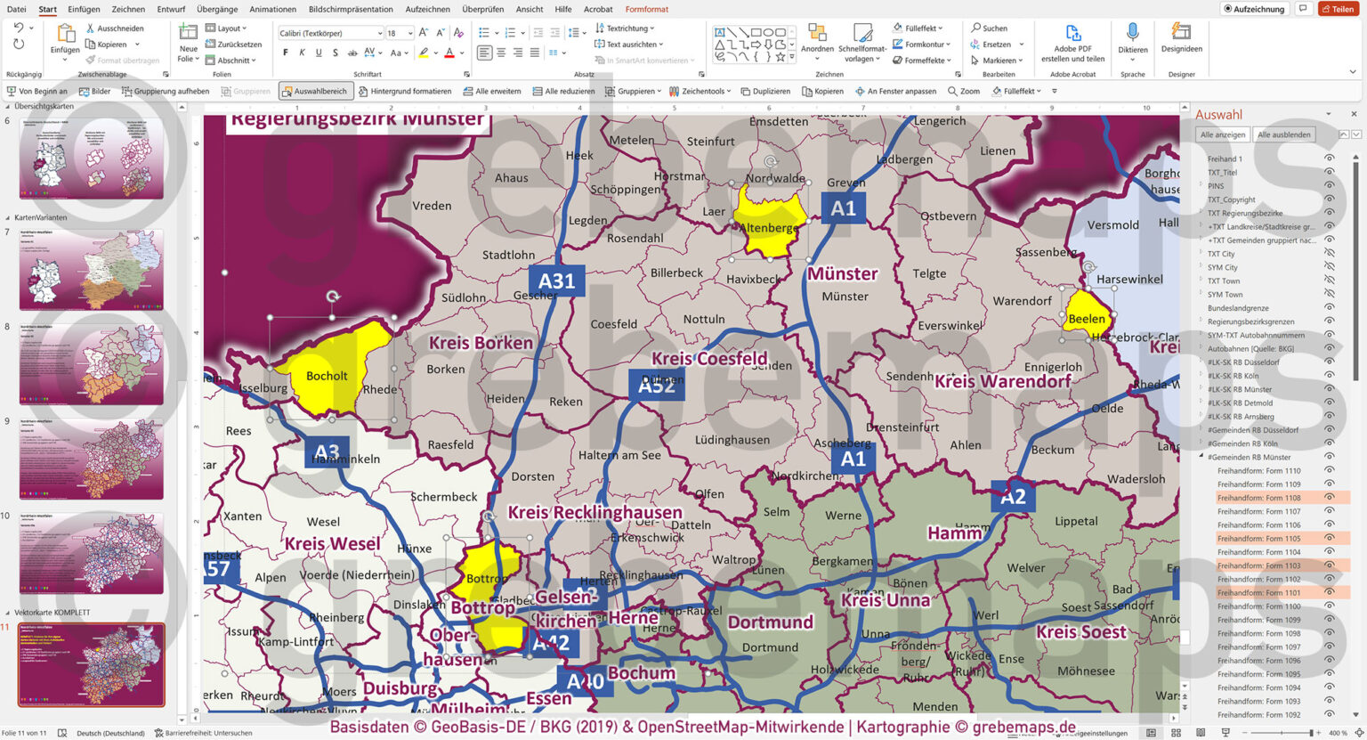Hide the Freihand 1 layer
Screen dimensions: 1367x740
[1330, 159]
